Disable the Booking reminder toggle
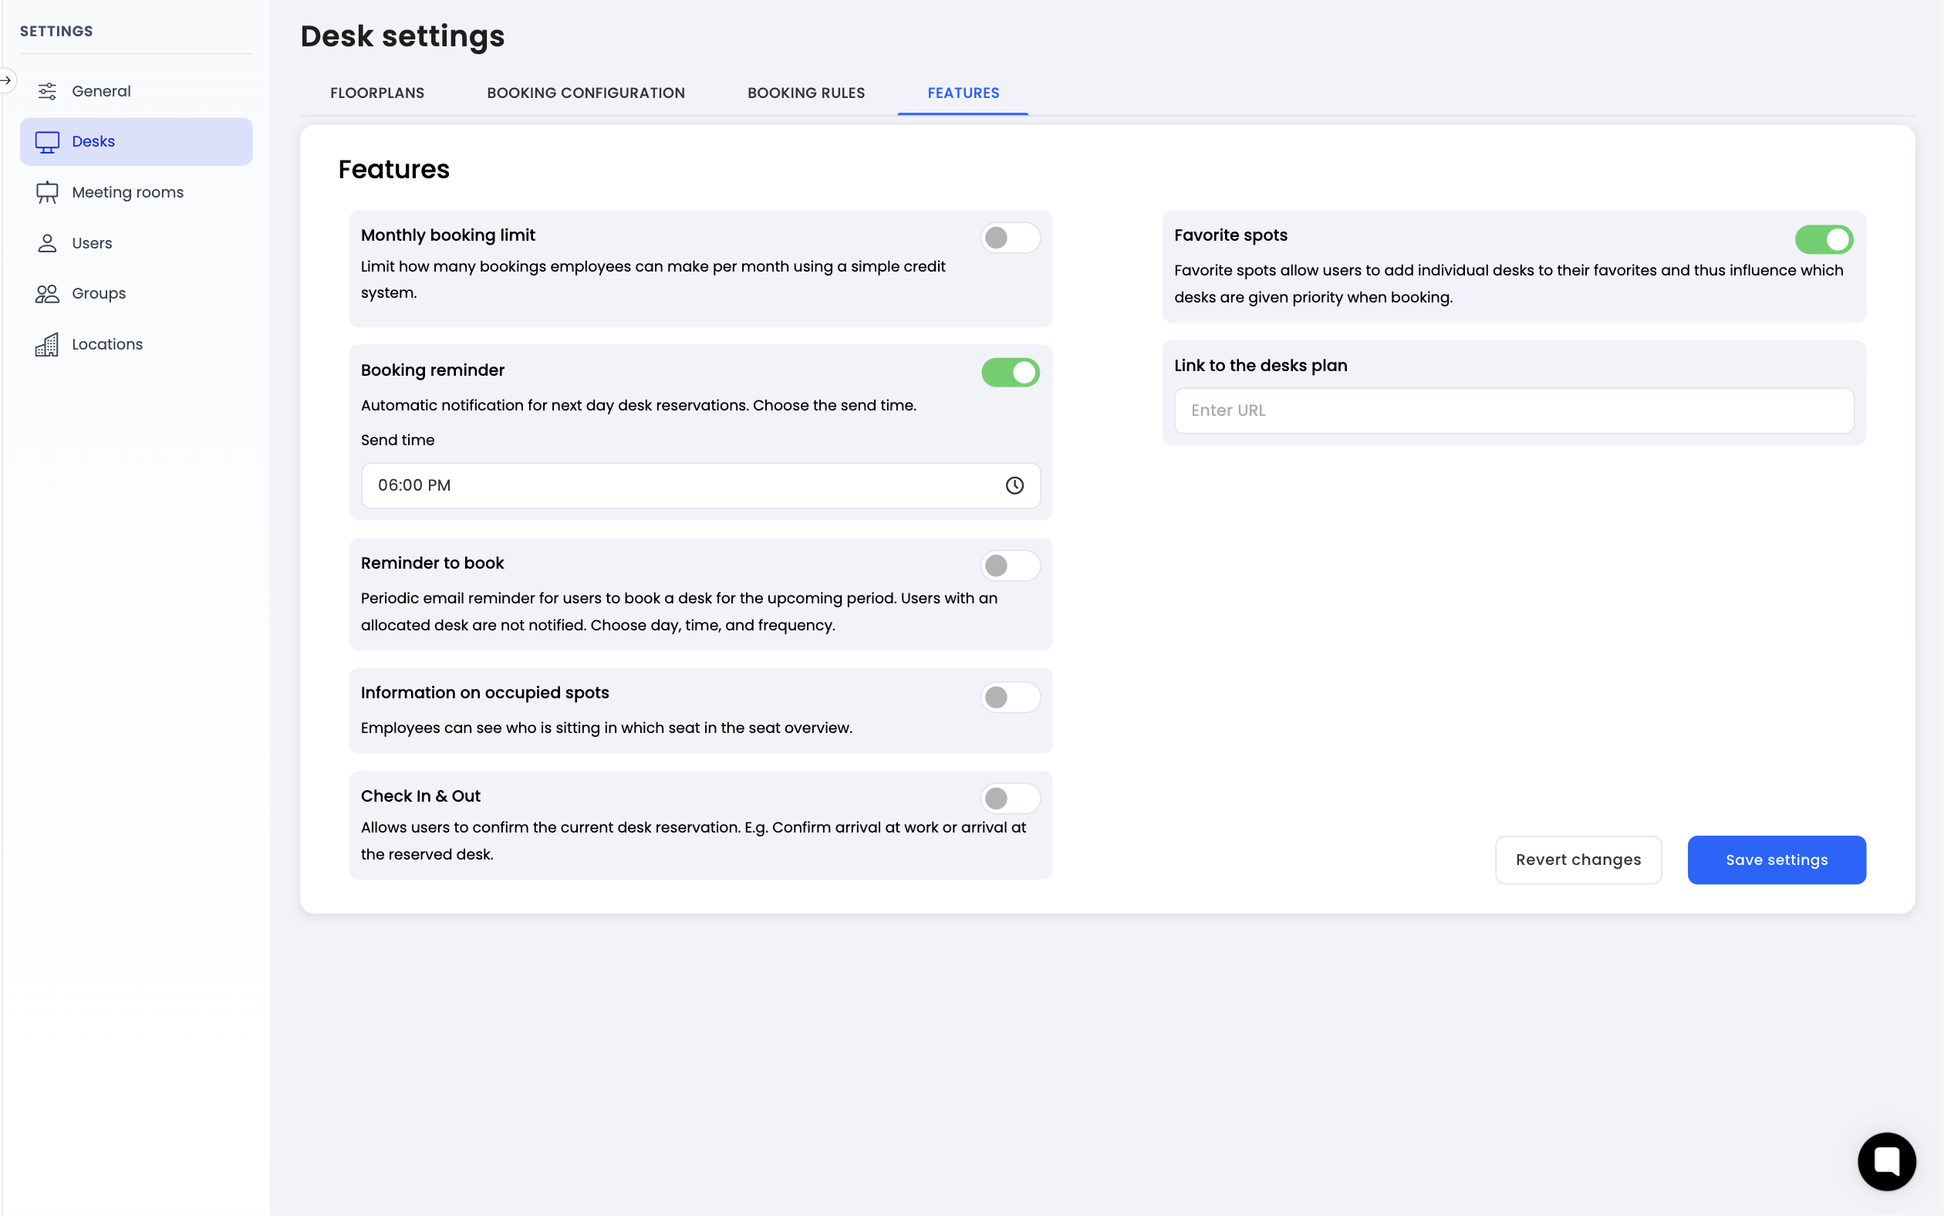The image size is (1944, 1216). [x=1010, y=373]
